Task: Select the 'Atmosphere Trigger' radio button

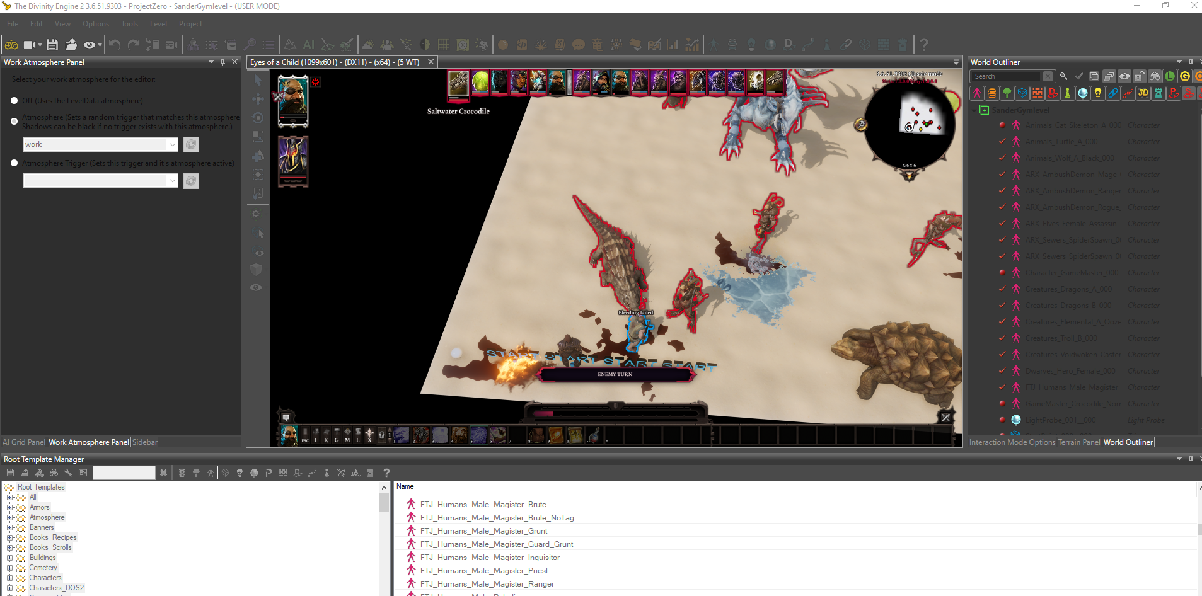Action: tap(14, 163)
